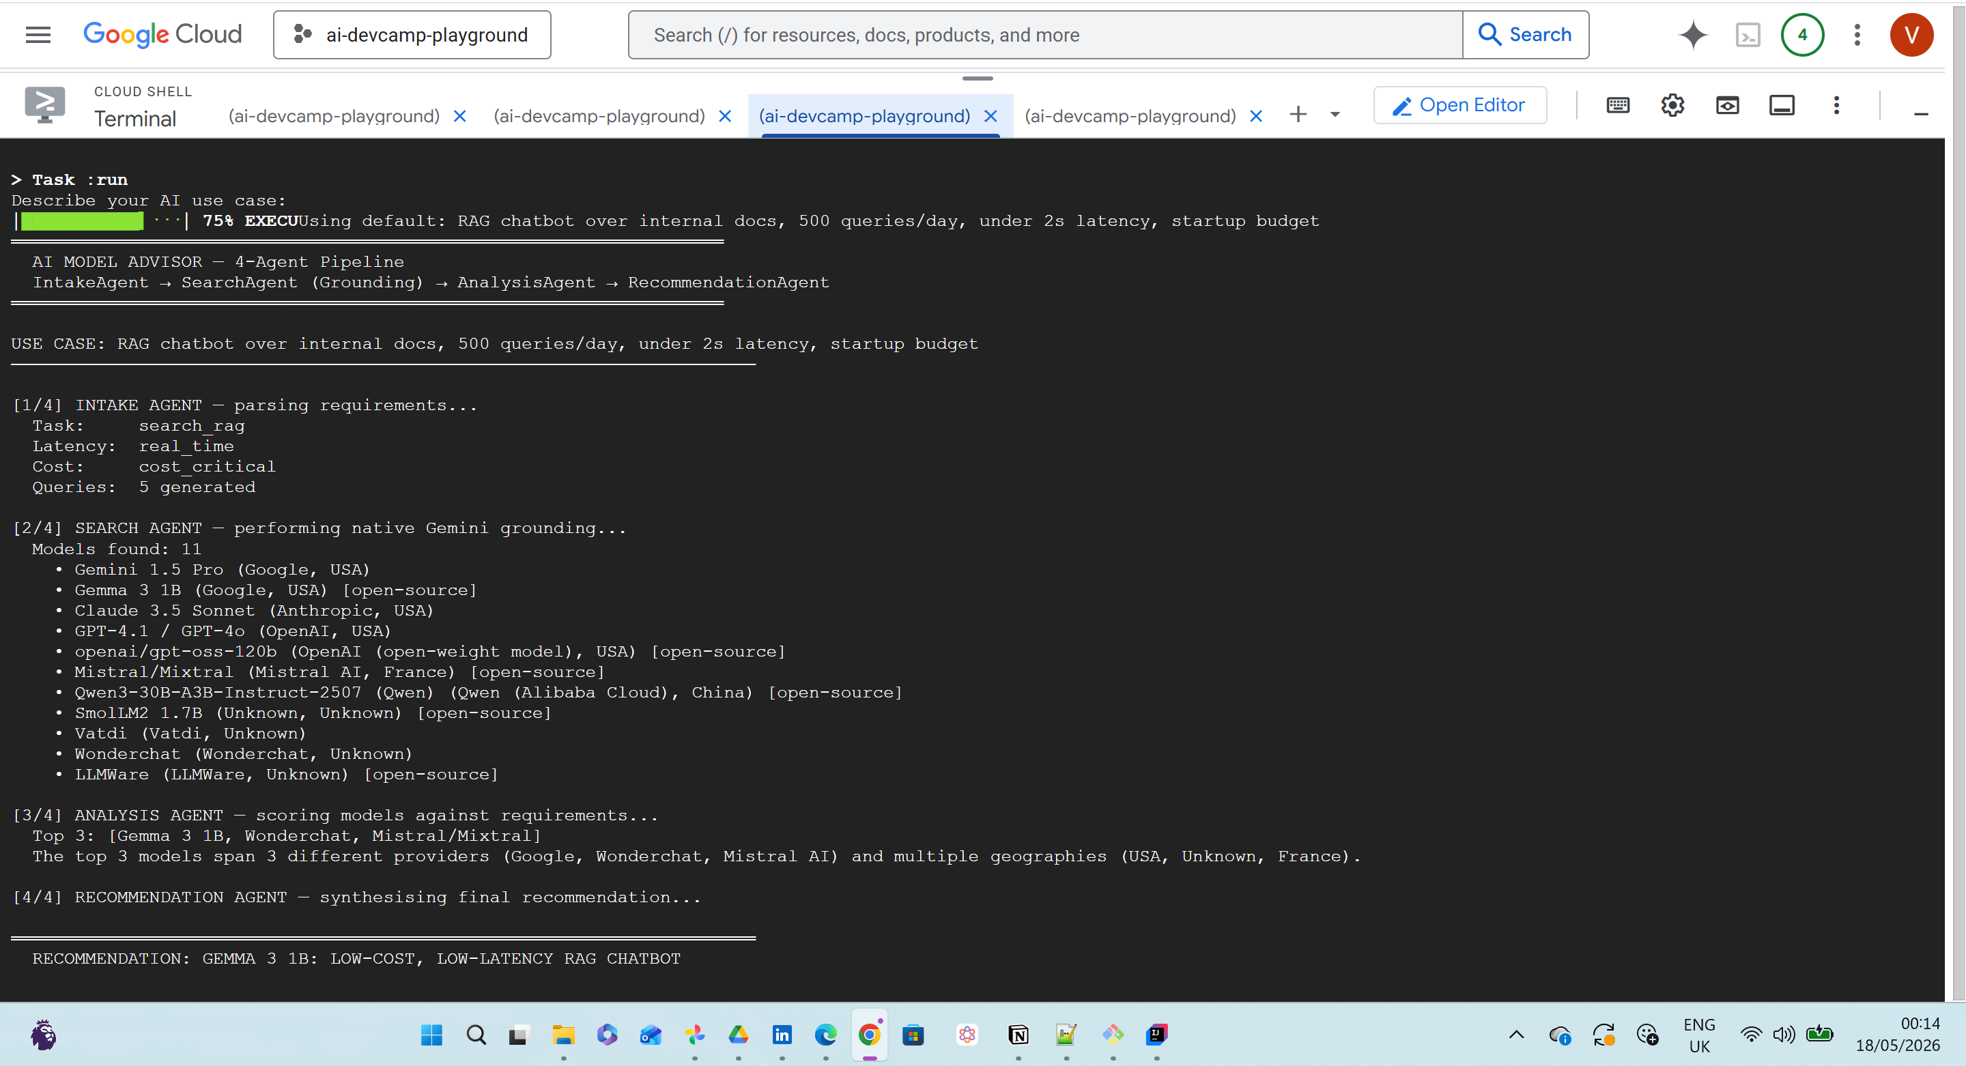Image resolution: width=1966 pixels, height=1066 pixels.
Task: Open the ai-devcamp-playground project picker
Action: point(412,34)
